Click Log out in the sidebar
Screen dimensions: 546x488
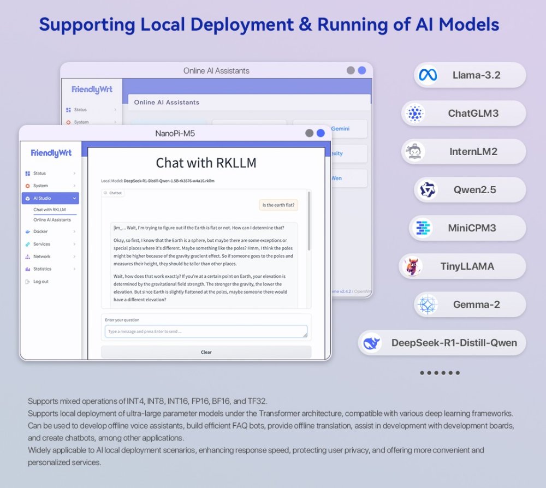(x=41, y=282)
